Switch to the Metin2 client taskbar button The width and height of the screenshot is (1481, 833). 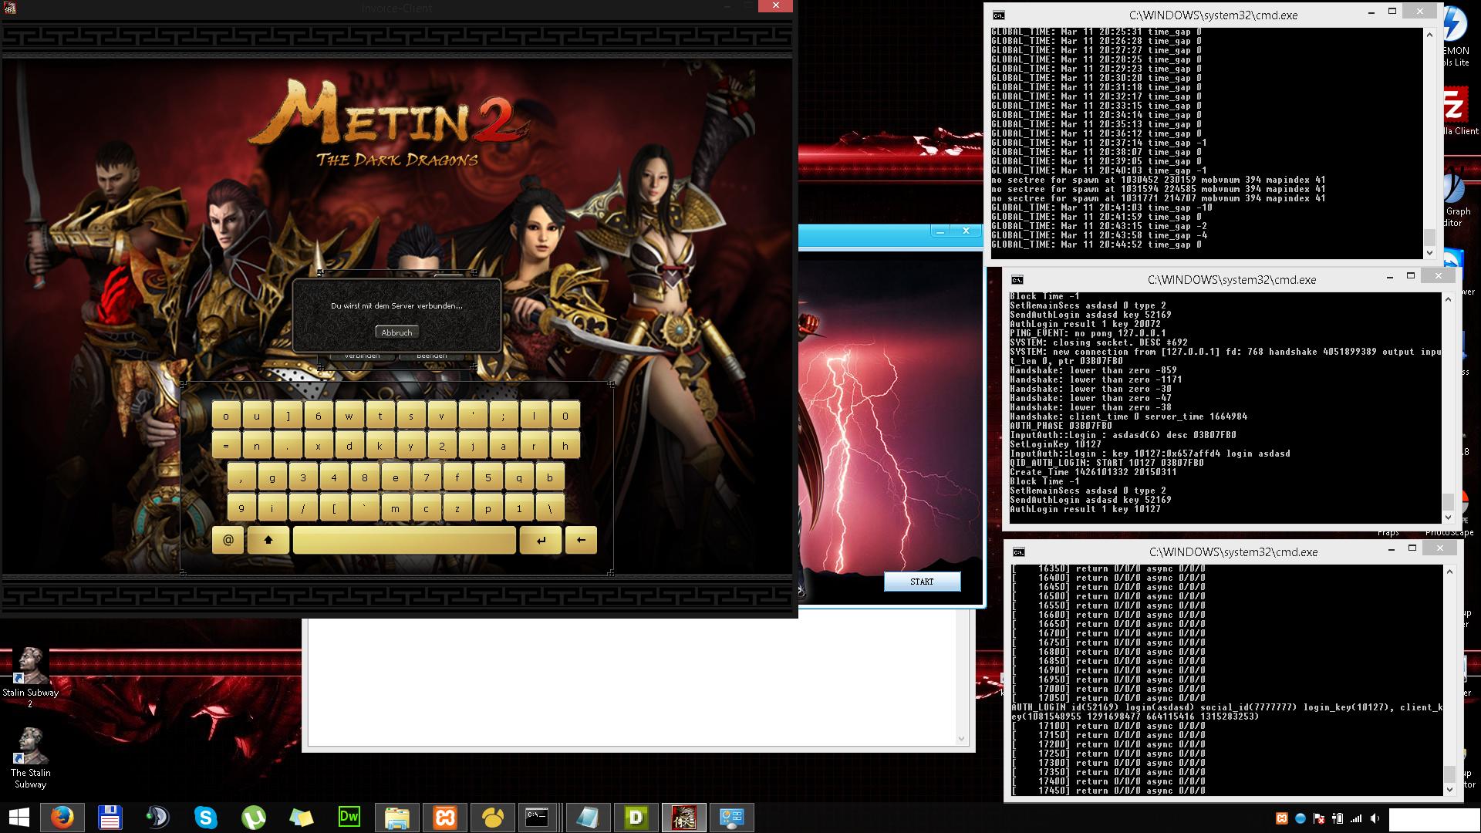point(683,818)
